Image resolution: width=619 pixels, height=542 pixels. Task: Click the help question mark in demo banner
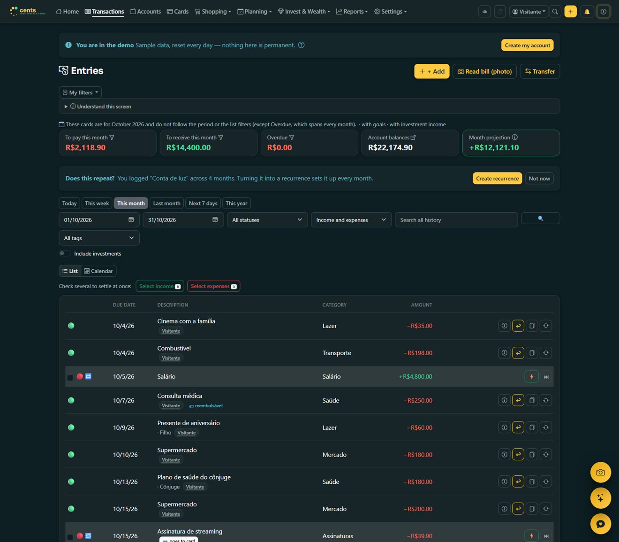302,45
